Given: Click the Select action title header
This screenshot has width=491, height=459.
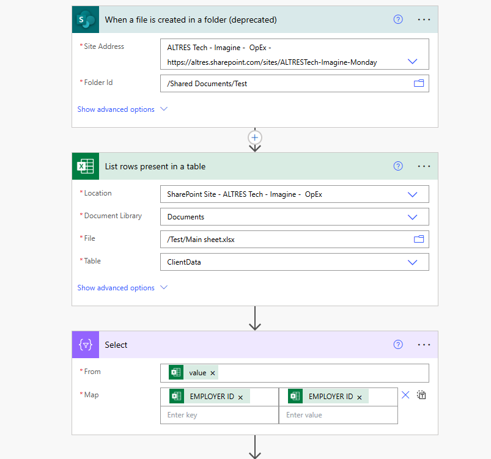Looking at the screenshot, I should click(x=116, y=345).
